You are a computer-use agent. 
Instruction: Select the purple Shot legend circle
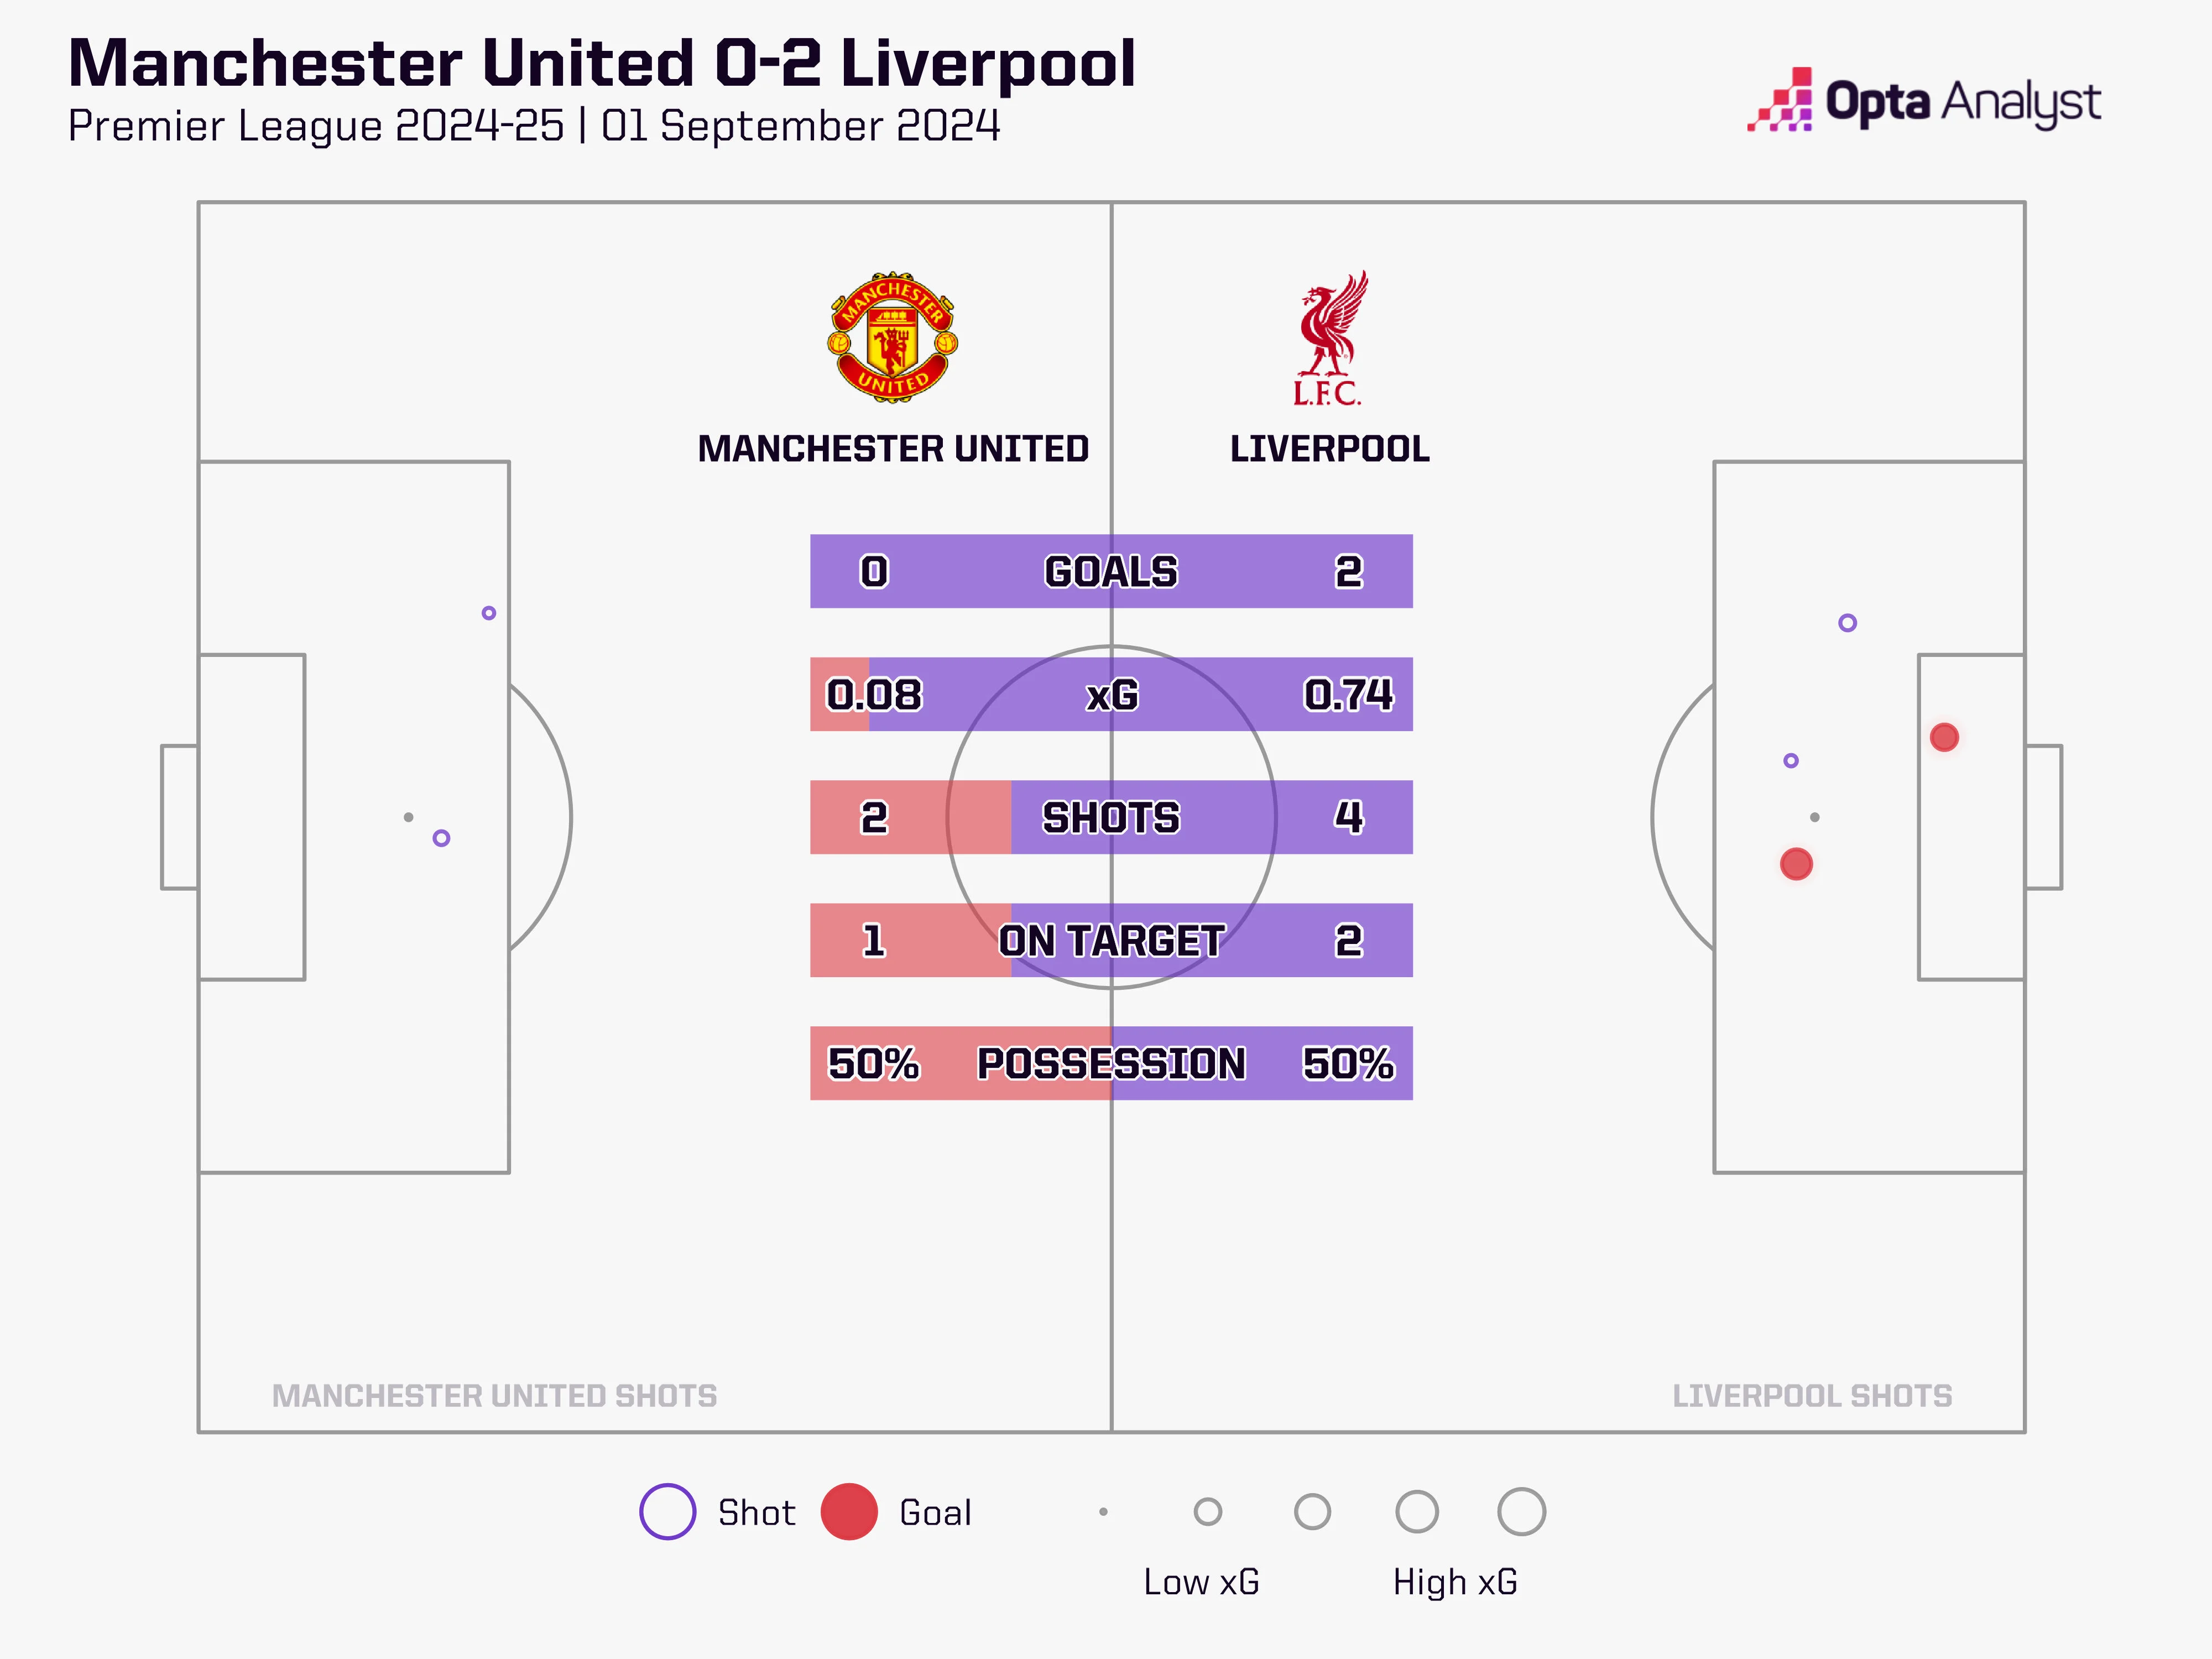pyautogui.click(x=667, y=1511)
